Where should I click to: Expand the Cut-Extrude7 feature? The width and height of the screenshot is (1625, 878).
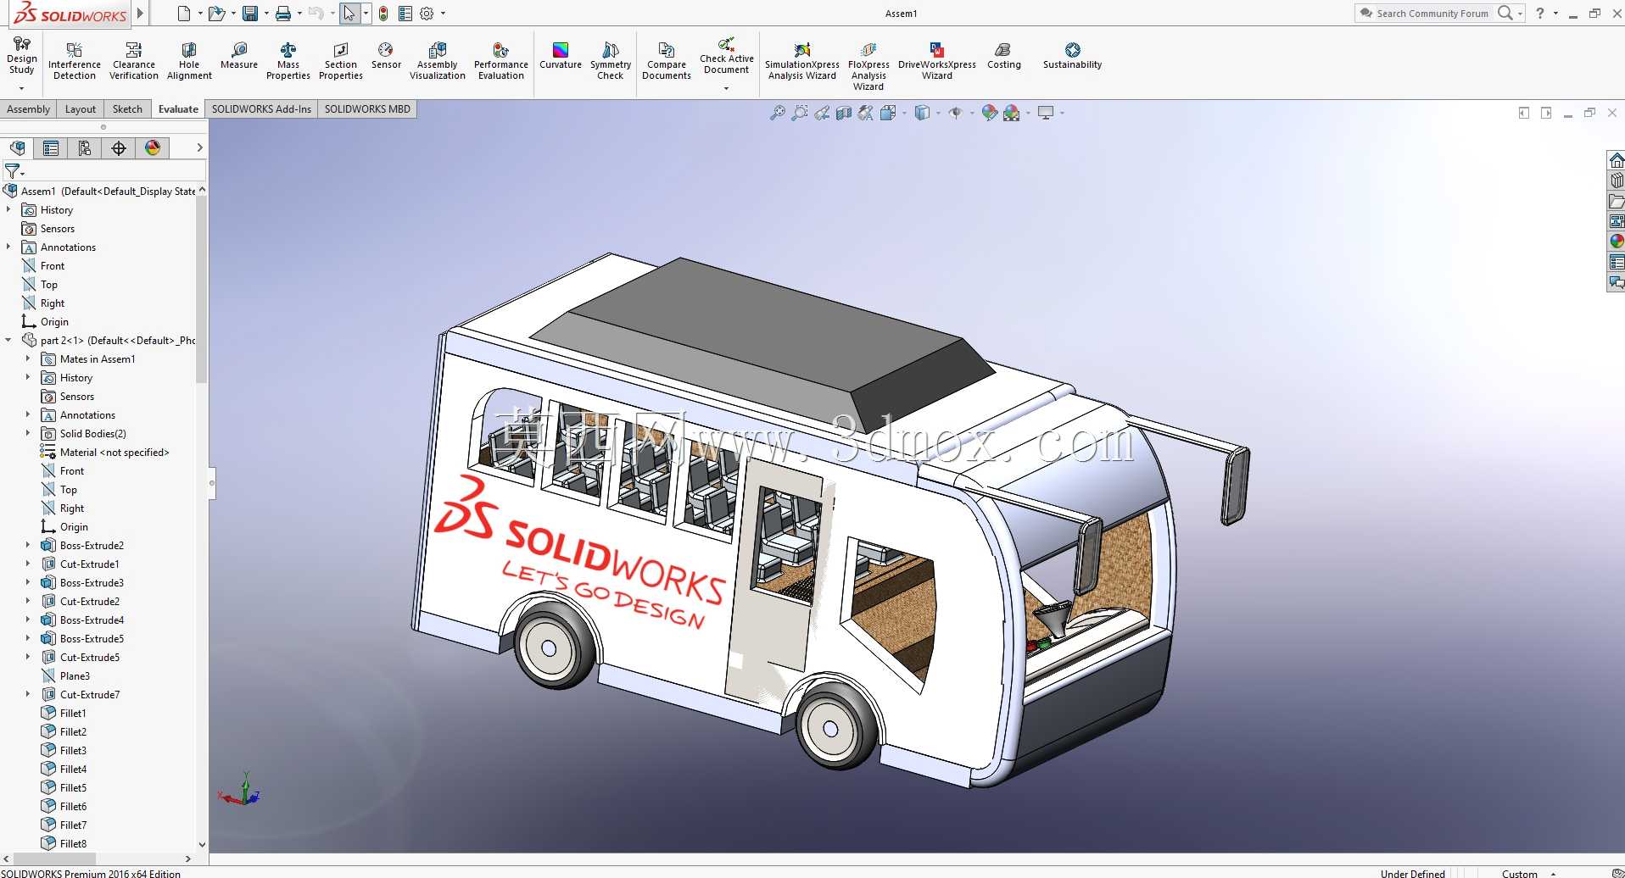click(x=28, y=694)
